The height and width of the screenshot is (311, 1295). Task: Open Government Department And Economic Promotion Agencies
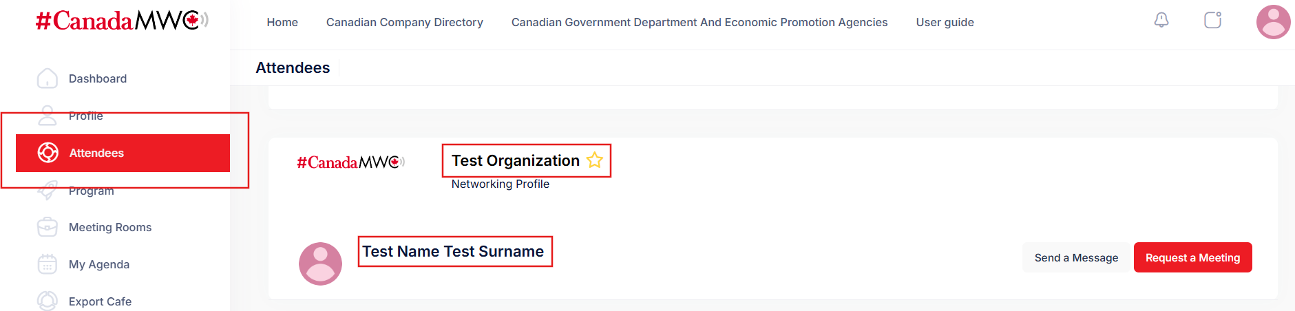699,22
